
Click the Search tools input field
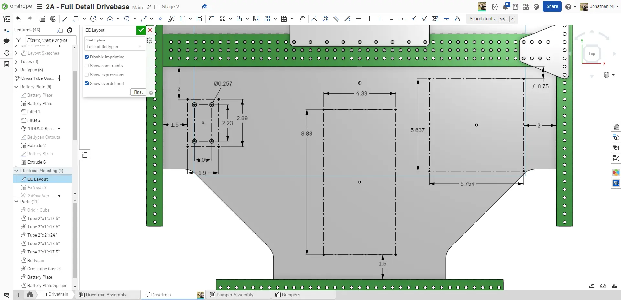click(x=483, y=19)
